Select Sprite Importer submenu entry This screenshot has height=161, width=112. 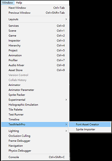[90, 129]
